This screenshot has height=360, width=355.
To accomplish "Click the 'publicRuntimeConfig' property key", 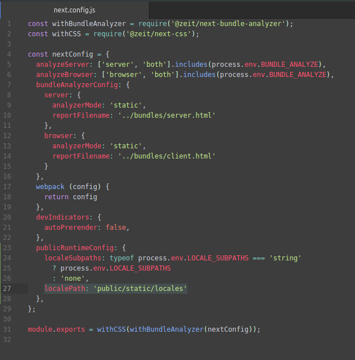I will tap(75, 248).
